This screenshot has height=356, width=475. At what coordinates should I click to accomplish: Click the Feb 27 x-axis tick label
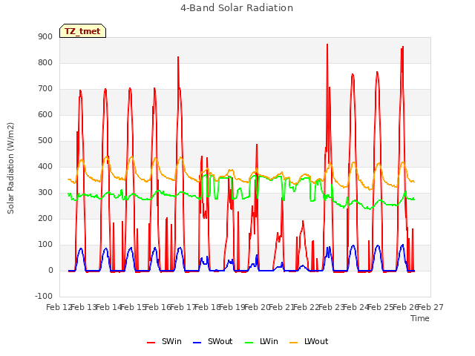(430, 307)
